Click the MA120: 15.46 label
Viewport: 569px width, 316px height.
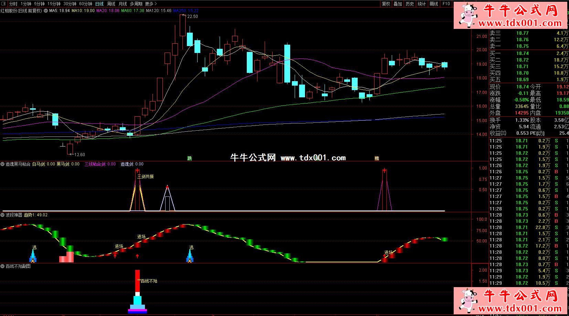click(159, 11)
